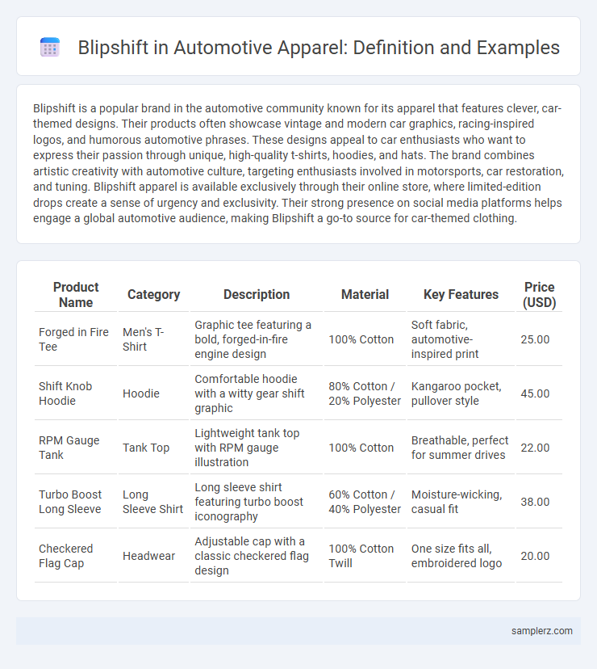Click the 'RPM Gauge Tank' cell
This screenshot has width=597, height=669.
tap(75, 448)
